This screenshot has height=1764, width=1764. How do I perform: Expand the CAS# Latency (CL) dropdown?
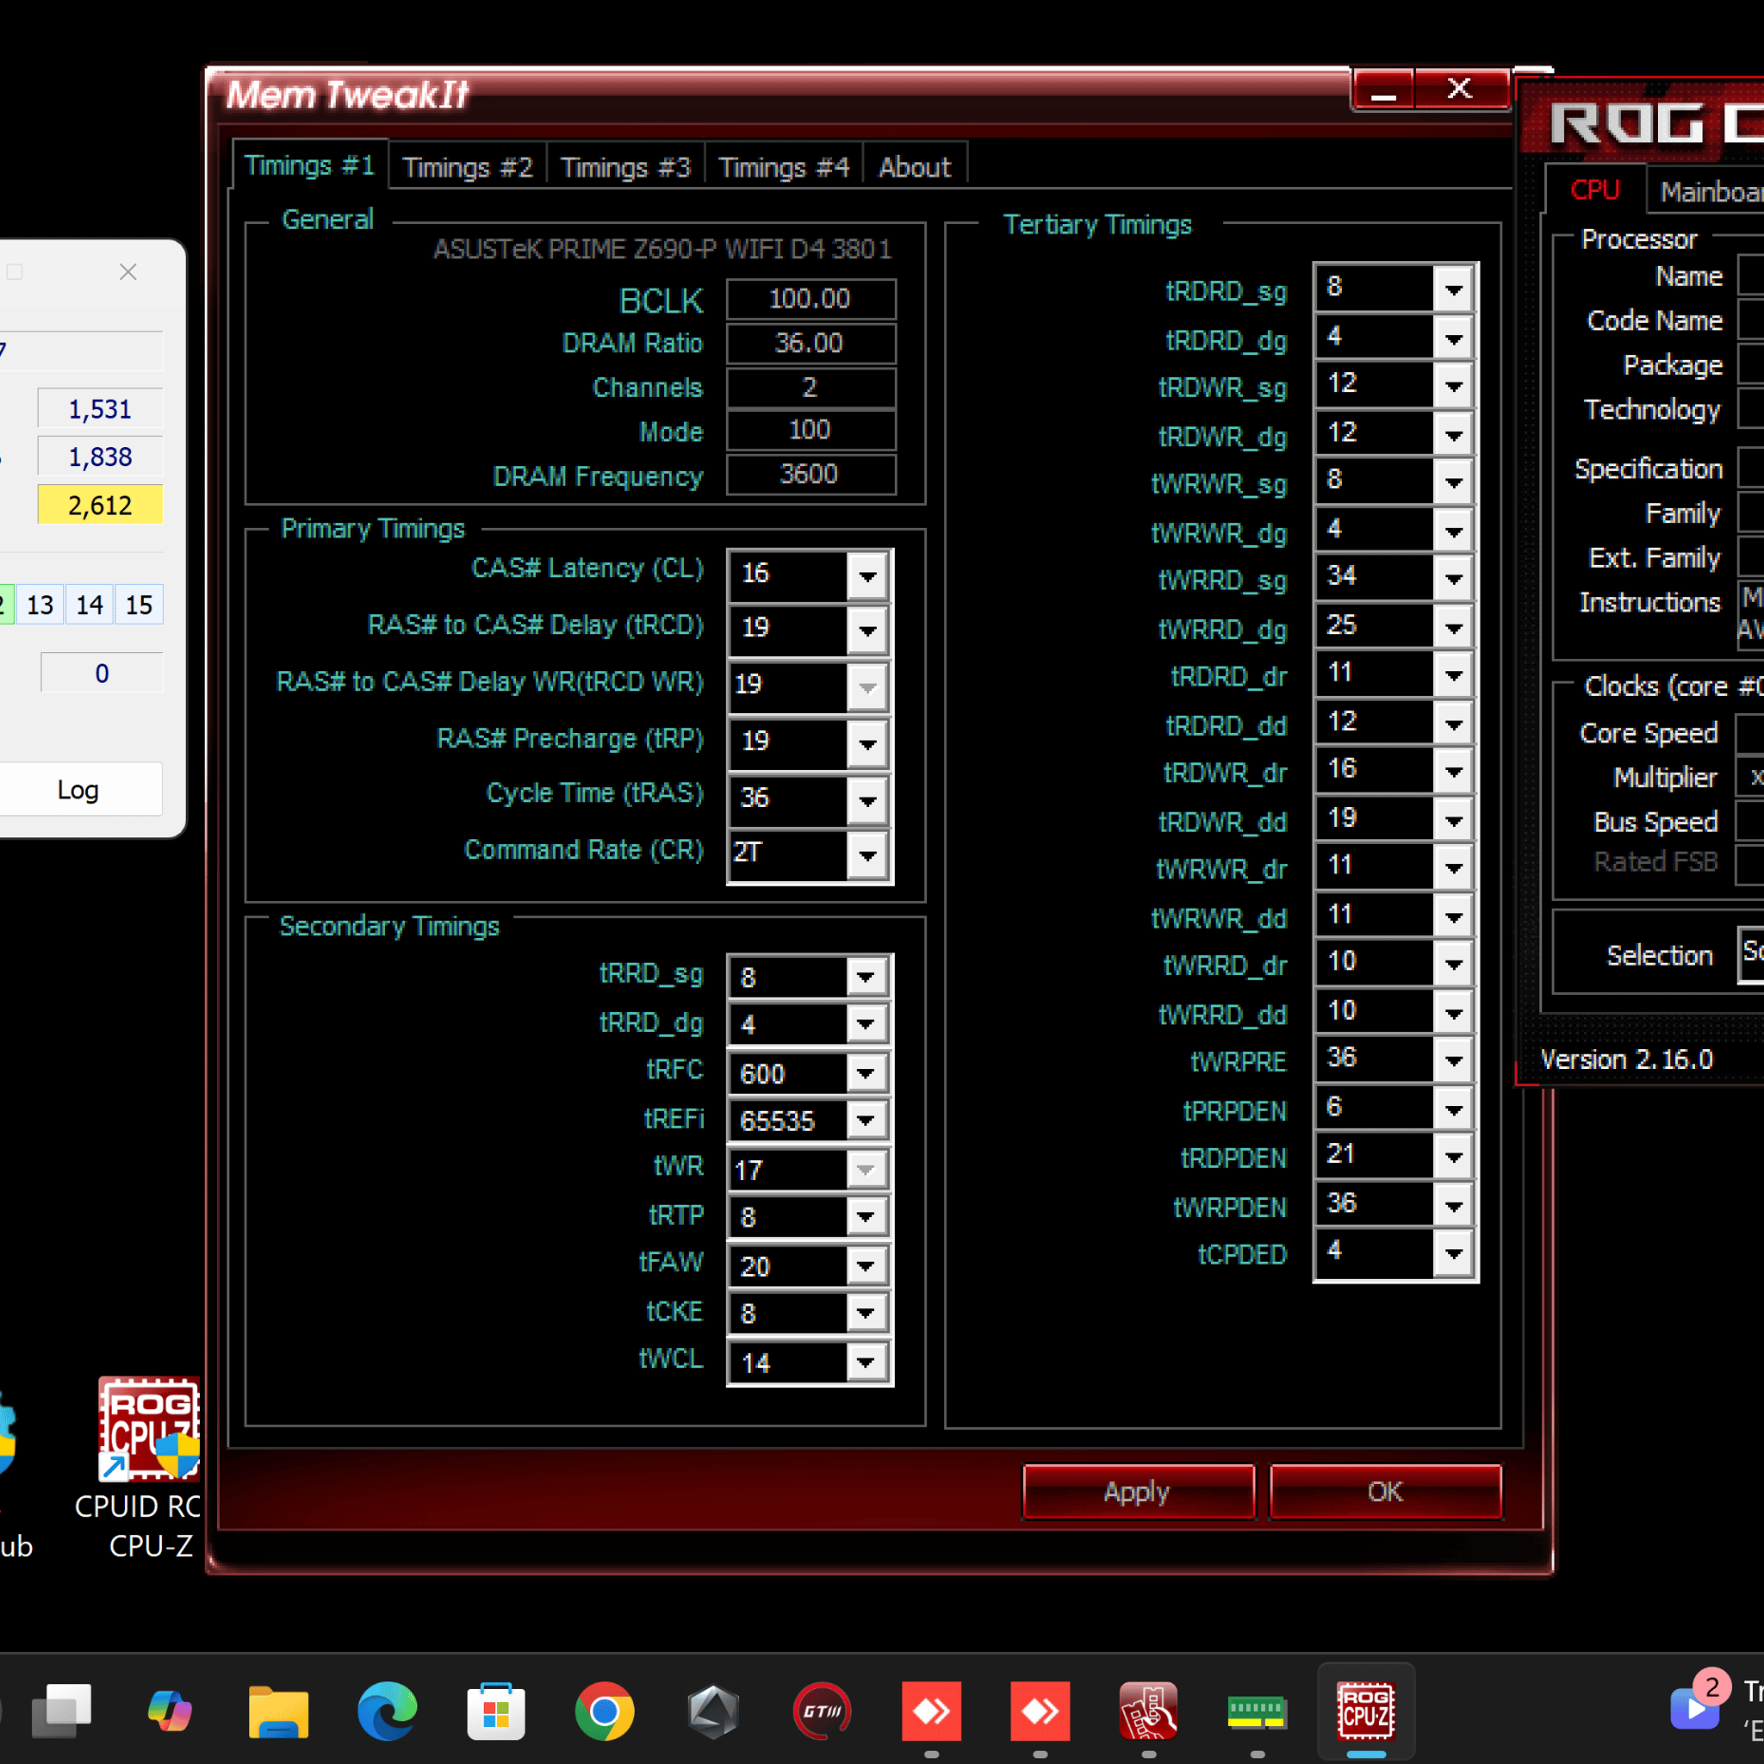pyautogui.click(x=867, y=576)
